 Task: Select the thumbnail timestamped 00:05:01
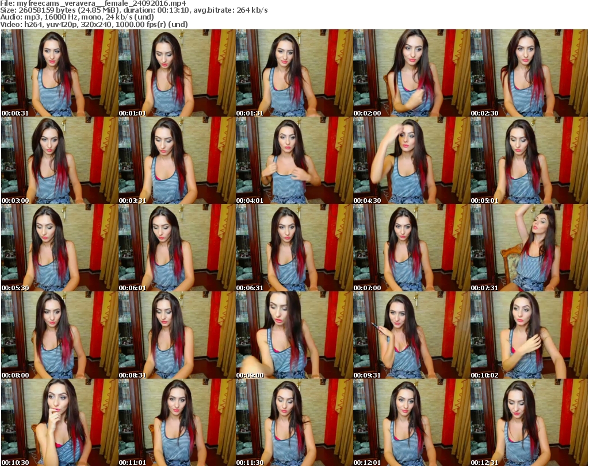(529, 160)
